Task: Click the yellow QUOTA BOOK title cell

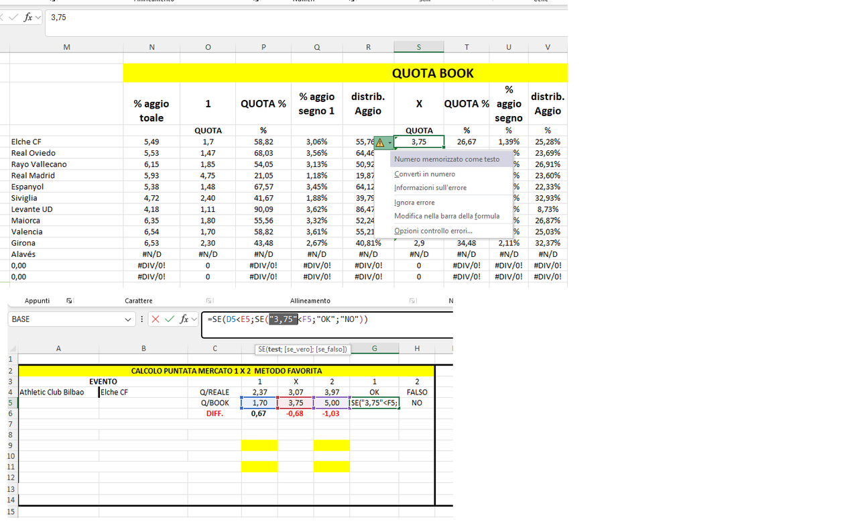Action: pos(345,73)
